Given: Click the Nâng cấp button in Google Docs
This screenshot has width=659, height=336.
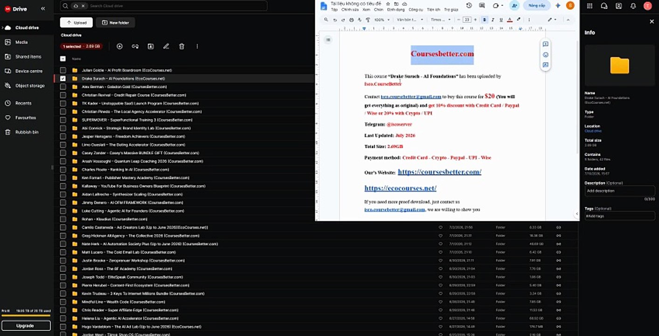Looking at the screenshot, I should [536, 6].
